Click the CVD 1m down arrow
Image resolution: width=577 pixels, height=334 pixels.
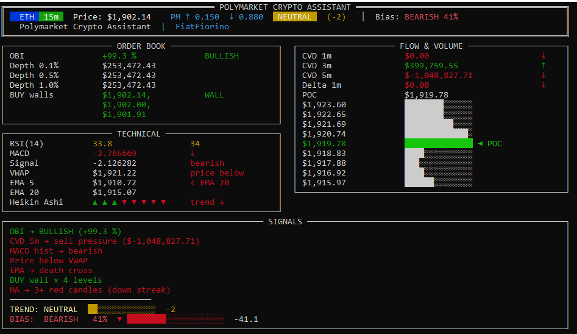(543, 56)
